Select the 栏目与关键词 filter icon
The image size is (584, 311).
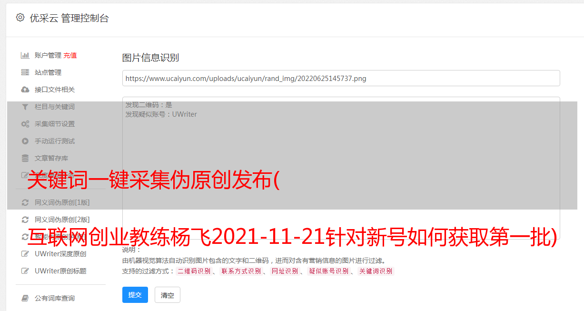[25, 107]
